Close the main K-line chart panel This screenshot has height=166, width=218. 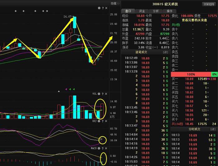(106, 8)
